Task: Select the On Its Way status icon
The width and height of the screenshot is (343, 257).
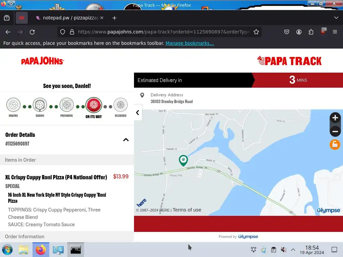Action: point(94,105)
